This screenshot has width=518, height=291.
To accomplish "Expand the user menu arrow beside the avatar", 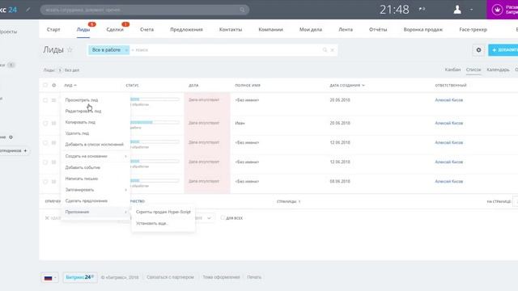I will click(x=471, y=10).
